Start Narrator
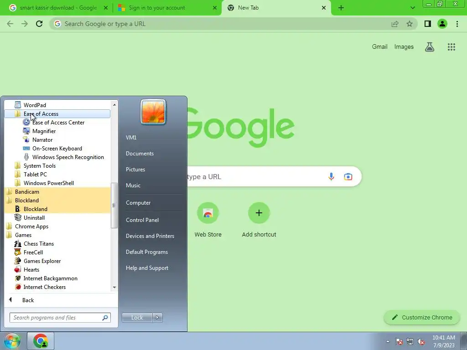 [42, 139]
